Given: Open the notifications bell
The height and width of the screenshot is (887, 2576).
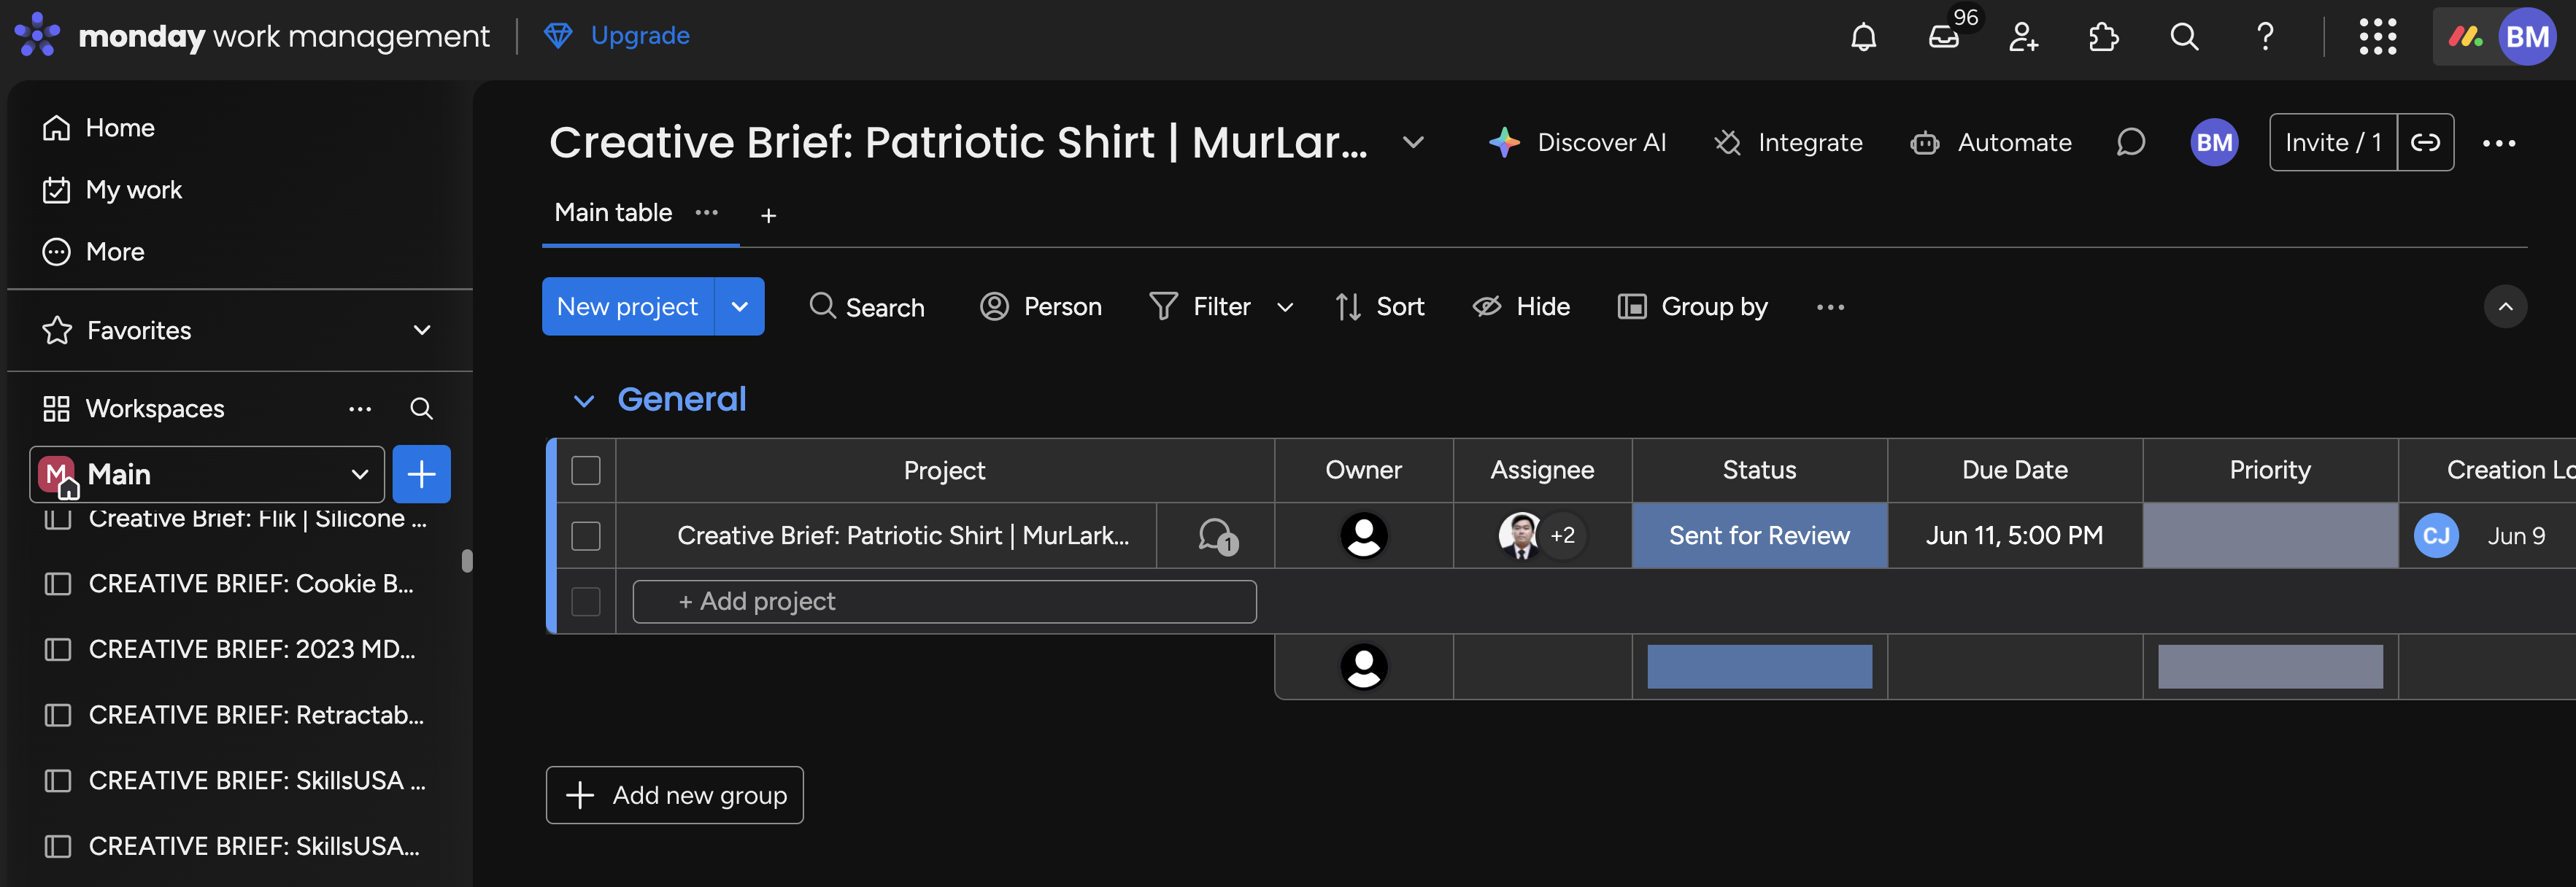Looking at the screenshot, I should [1863, 37].
